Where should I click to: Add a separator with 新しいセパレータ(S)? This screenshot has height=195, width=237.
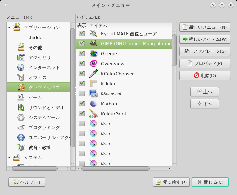point(205,51)
